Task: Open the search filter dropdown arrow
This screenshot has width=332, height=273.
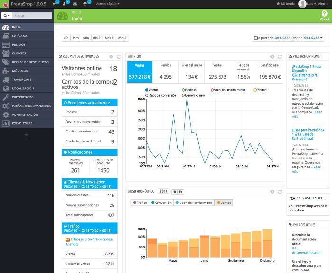Action: (x=7, y=16)
